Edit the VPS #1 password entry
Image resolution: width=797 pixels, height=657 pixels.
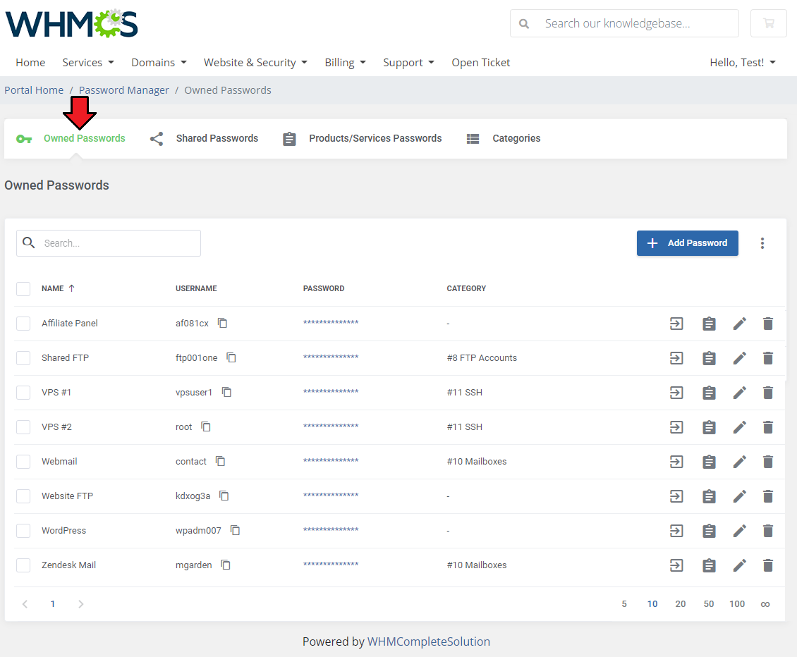740,393
